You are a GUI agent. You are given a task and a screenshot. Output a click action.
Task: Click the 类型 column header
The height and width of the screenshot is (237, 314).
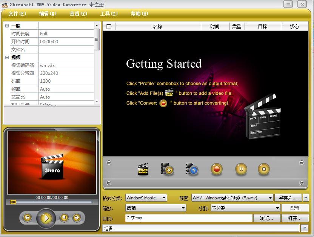[x=237, y=26]
